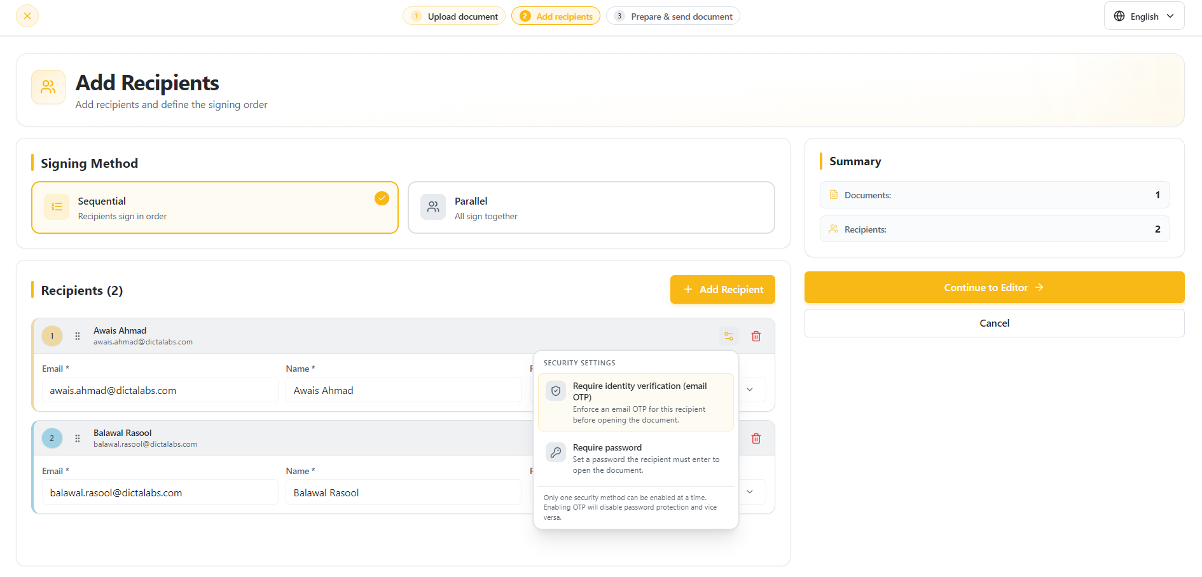Click recipient order badge 1
This screenshot has width=1202, height=577.
[x=52, y=336]
